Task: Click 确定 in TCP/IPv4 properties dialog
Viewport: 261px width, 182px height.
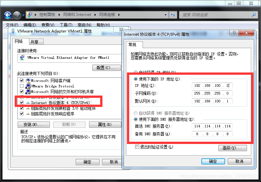Action: (213, 161)
